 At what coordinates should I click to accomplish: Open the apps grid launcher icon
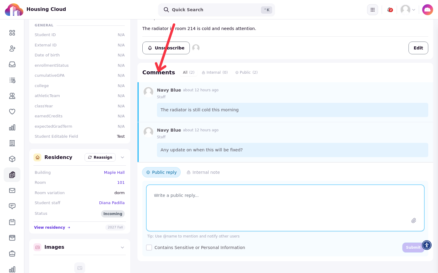[373, 10]
